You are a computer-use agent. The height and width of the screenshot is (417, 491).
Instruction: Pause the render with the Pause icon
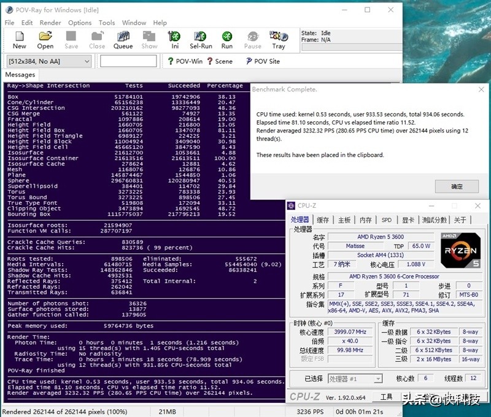point(252,39)
